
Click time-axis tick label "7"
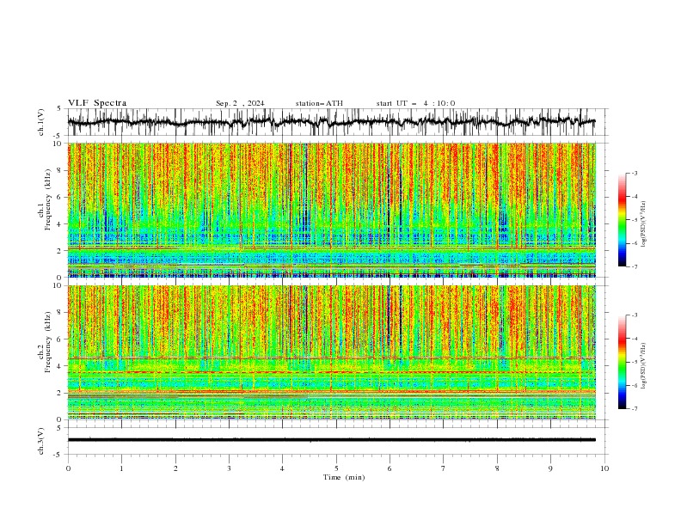(x=444, y=468)
